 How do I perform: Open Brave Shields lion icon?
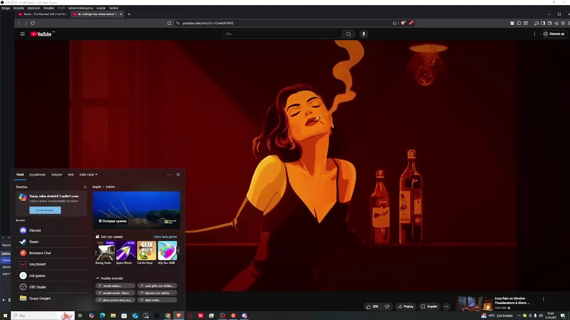point(403,23)
